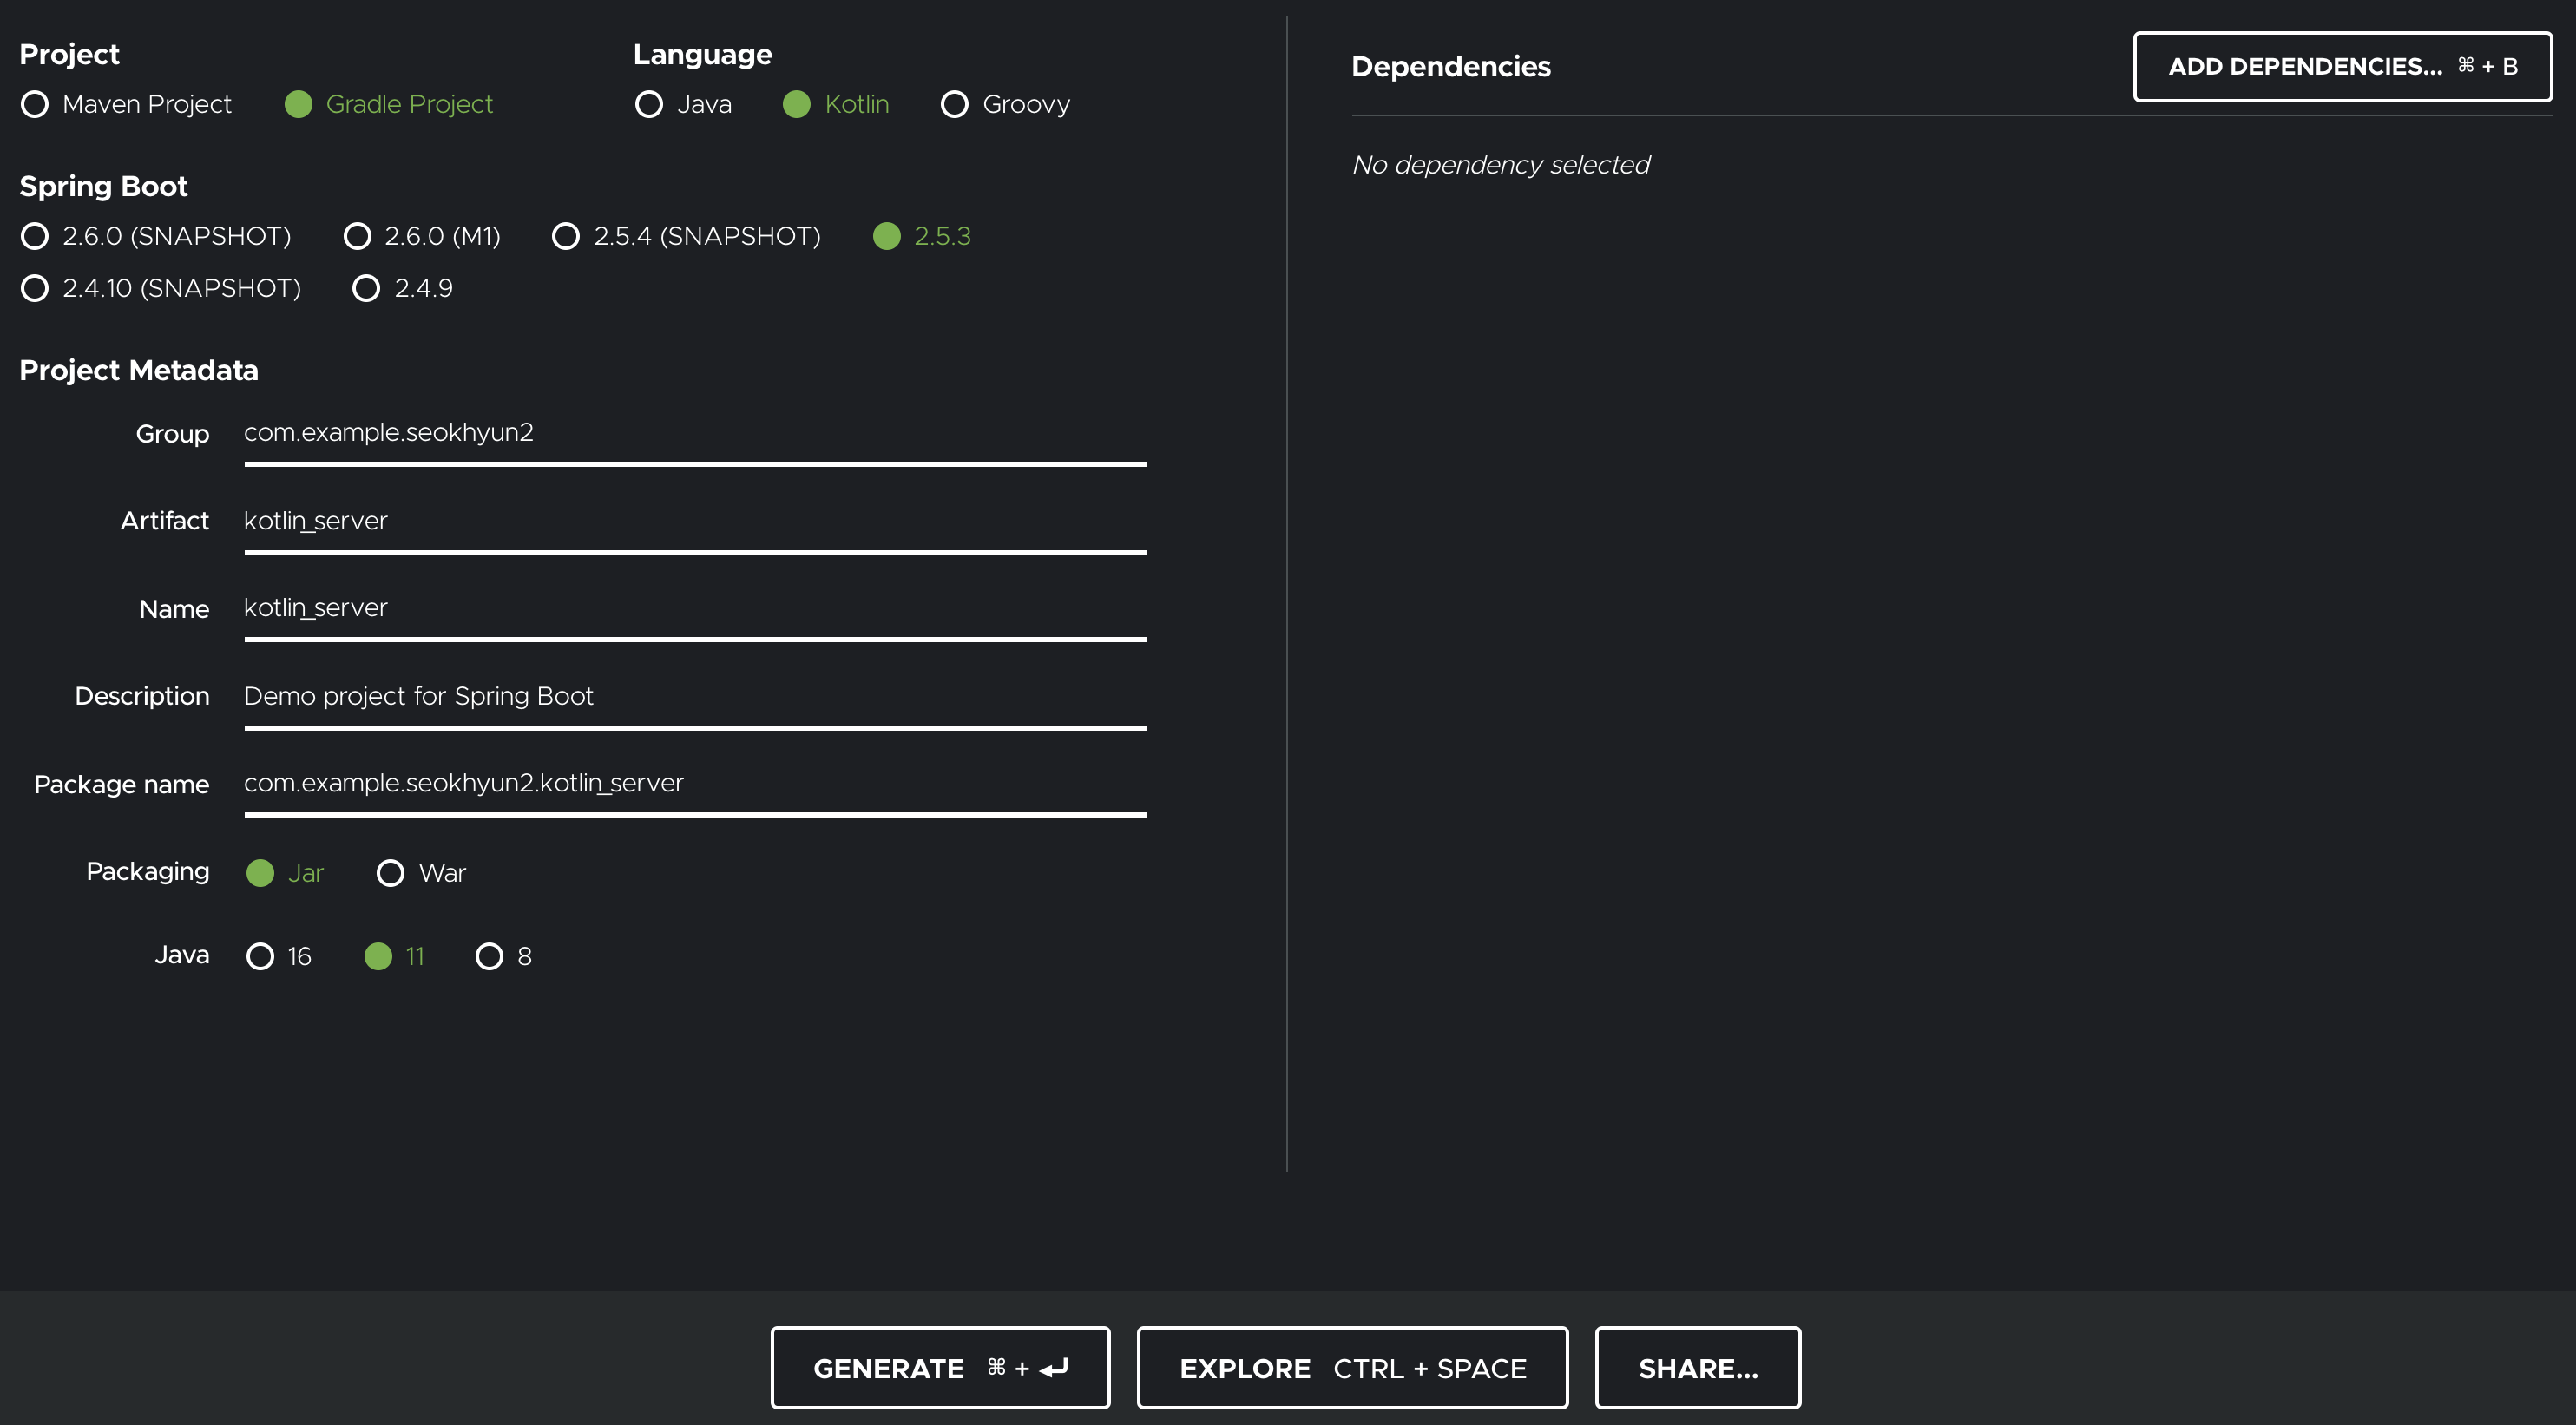
Task: Select Spring Boot 2.4.10 (SNAPSHOT)
Action: tap(35, 288)
